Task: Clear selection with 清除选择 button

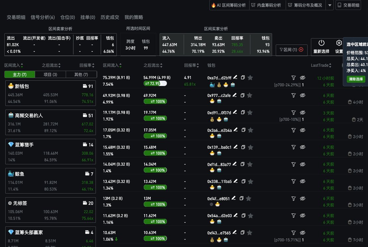Action: 356,79
